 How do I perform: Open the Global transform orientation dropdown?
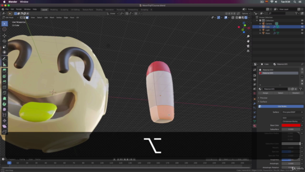pyautogui.click(x=112, y=14)
